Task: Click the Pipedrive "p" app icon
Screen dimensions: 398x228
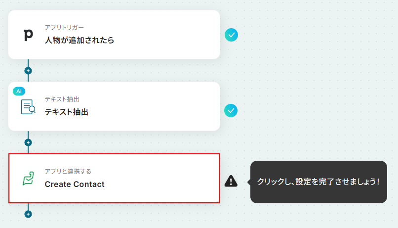Action: [28, 35]
